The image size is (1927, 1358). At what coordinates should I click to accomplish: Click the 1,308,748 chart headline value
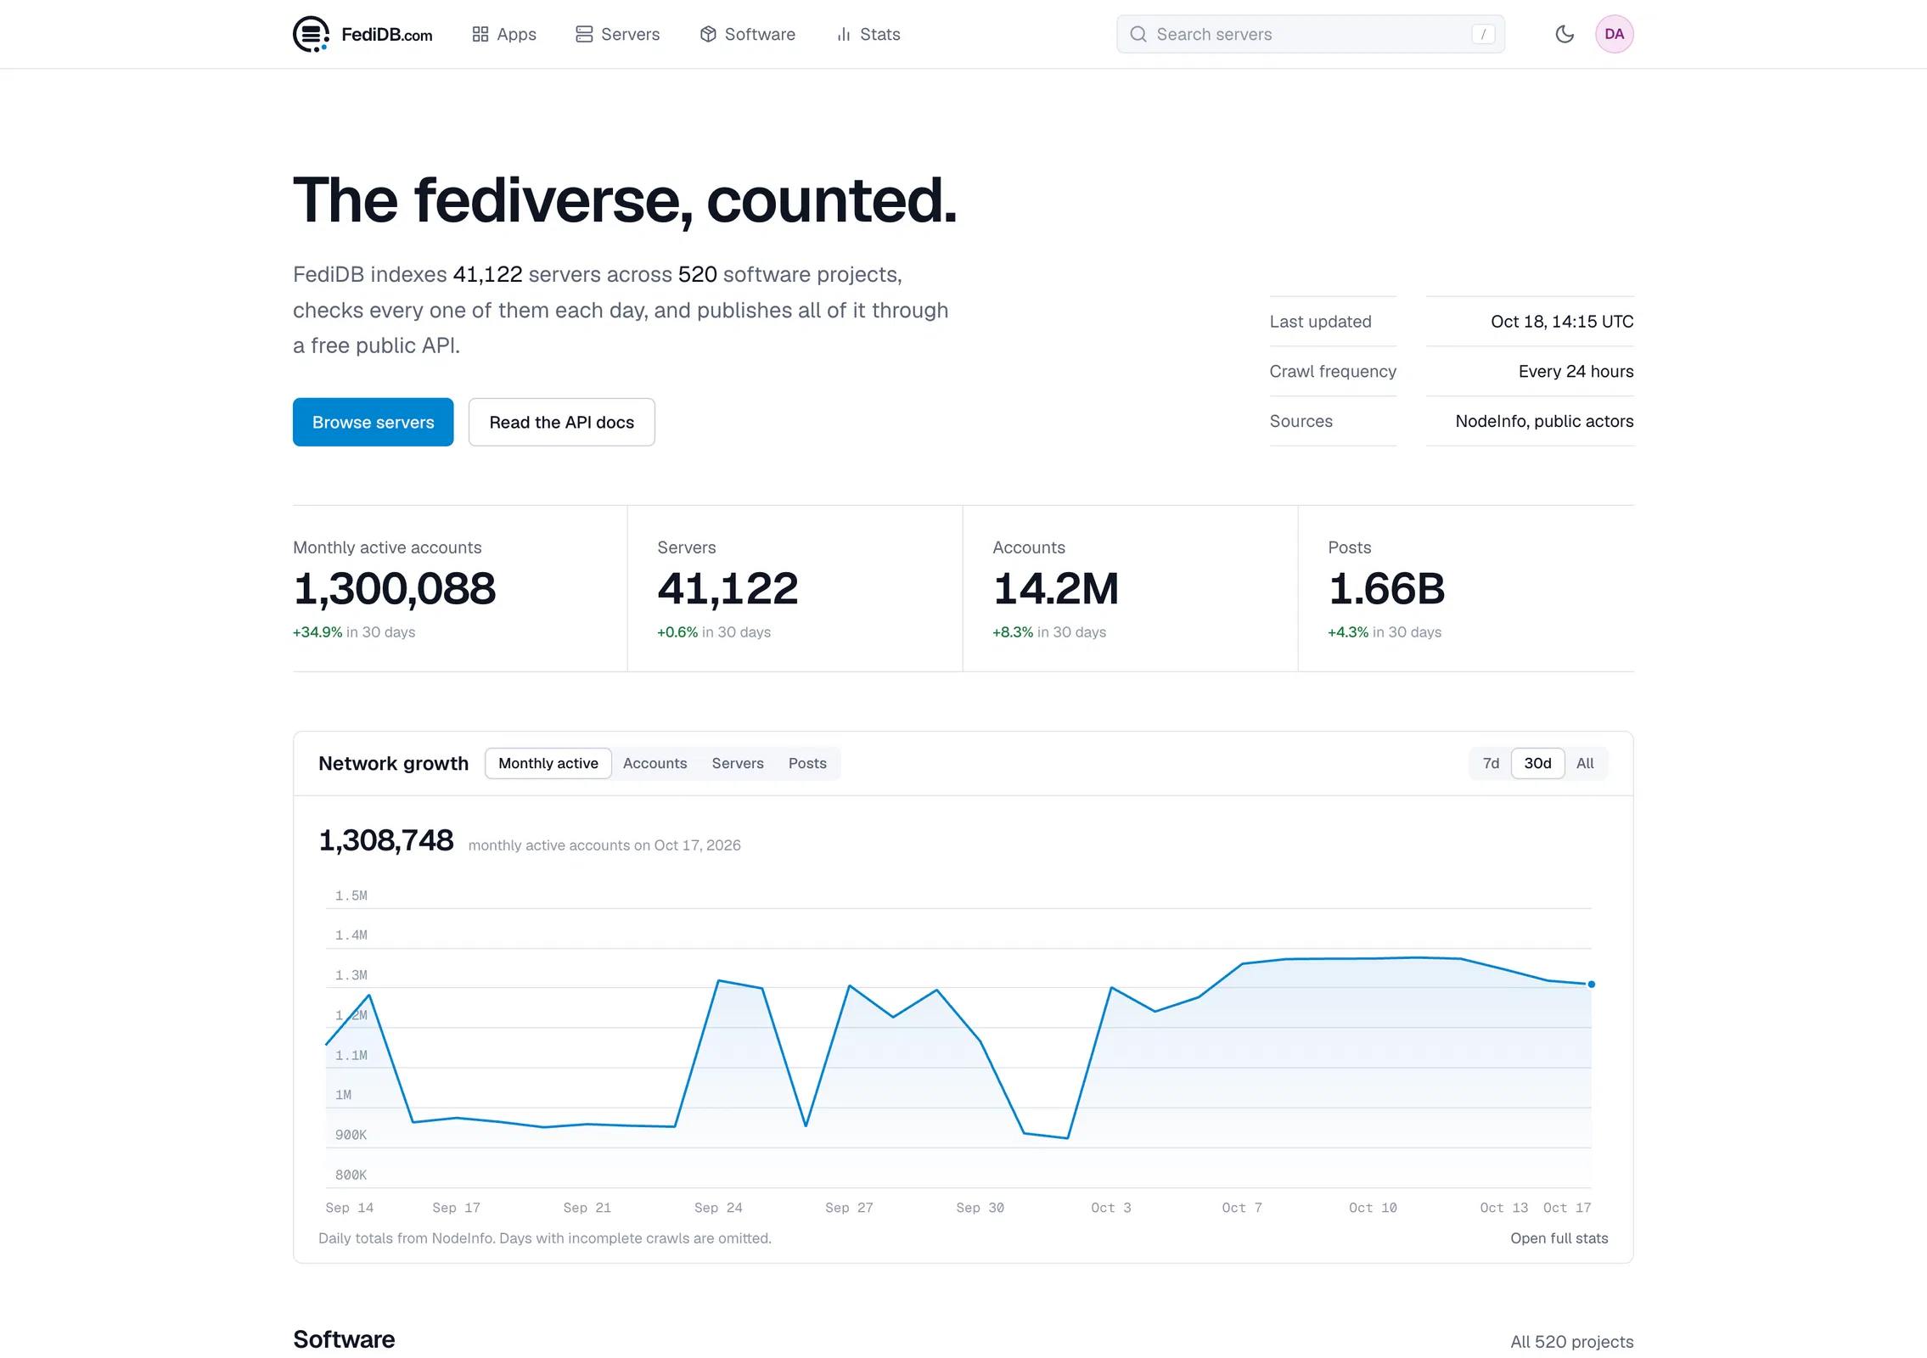[x=386, y=840]
